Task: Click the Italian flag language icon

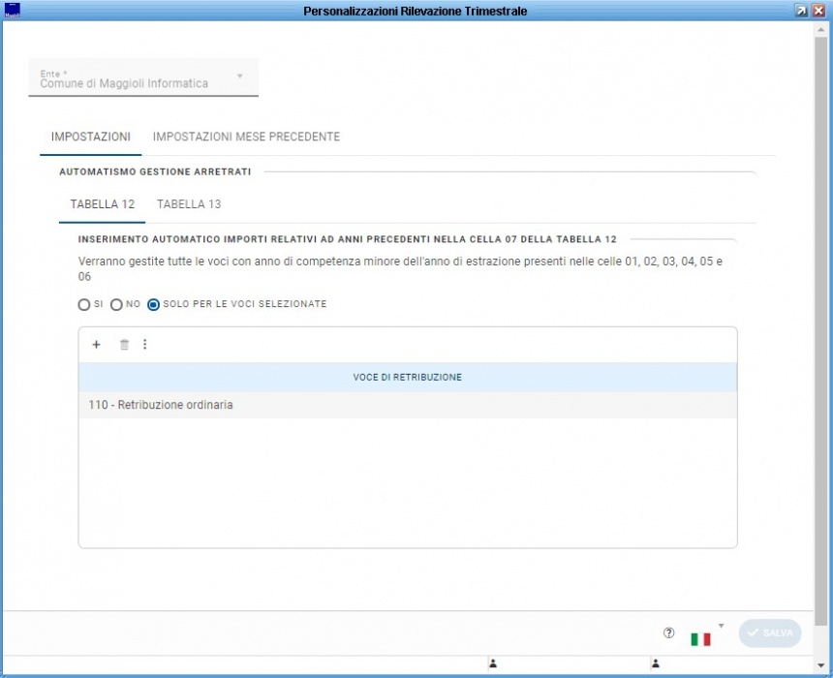Action: [700, 639]
